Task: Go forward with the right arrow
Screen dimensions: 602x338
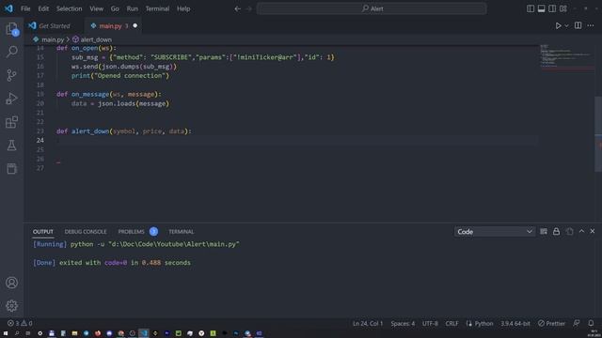Action: click(x=248, y=8)
